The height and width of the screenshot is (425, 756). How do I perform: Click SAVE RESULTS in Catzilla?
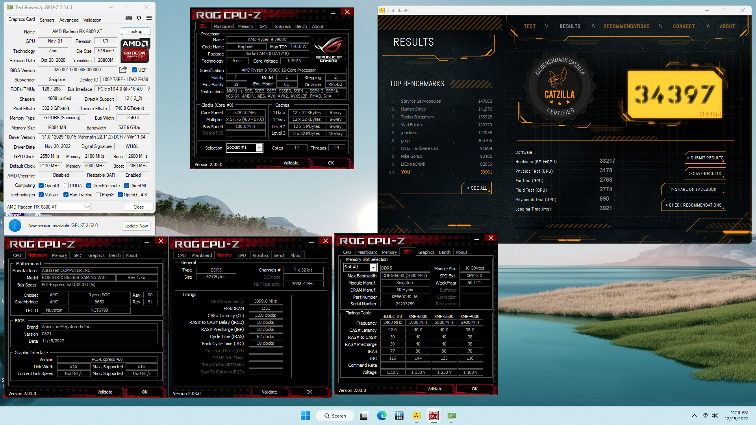pyautogui.click(x=705, y=174)
